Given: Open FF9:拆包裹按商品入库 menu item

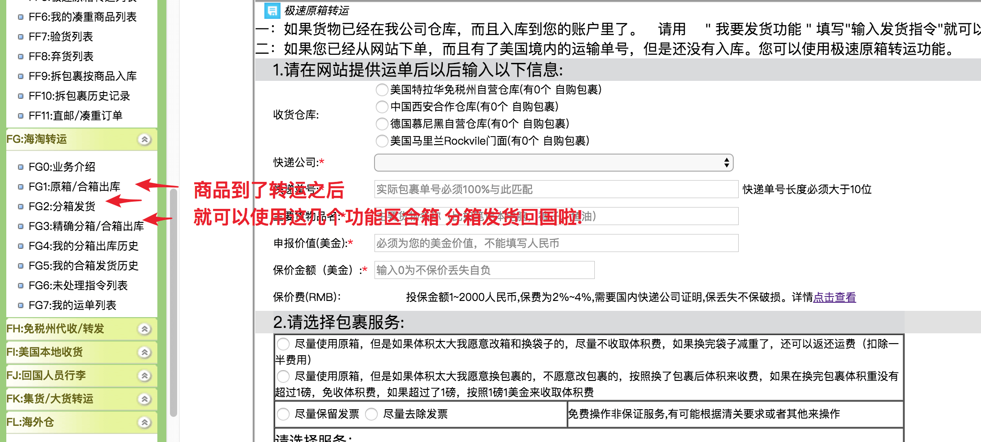Looking at the screenshot, I should (x=82, y=76).
